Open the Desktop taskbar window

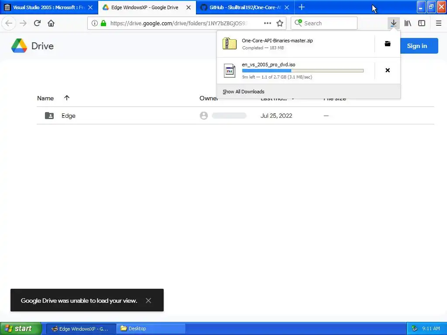(151, 329)
